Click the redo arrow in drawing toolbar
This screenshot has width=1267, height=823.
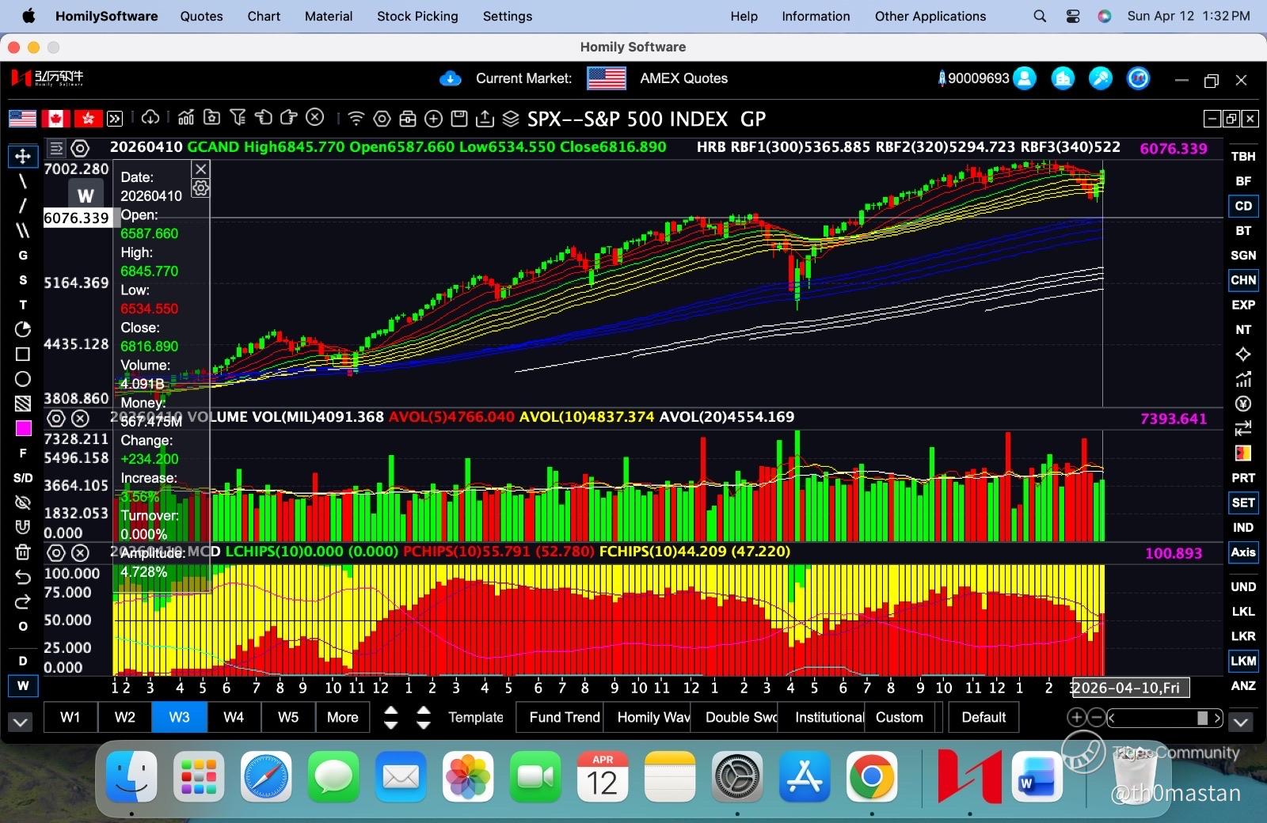click(x=23, y=602)
